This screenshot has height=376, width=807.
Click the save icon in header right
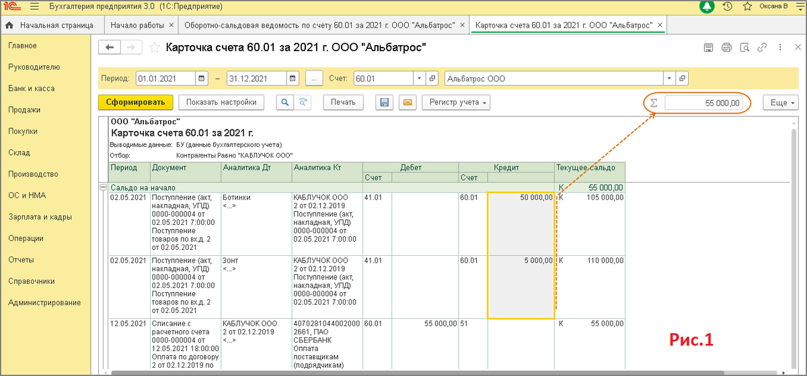click(708, 48)
